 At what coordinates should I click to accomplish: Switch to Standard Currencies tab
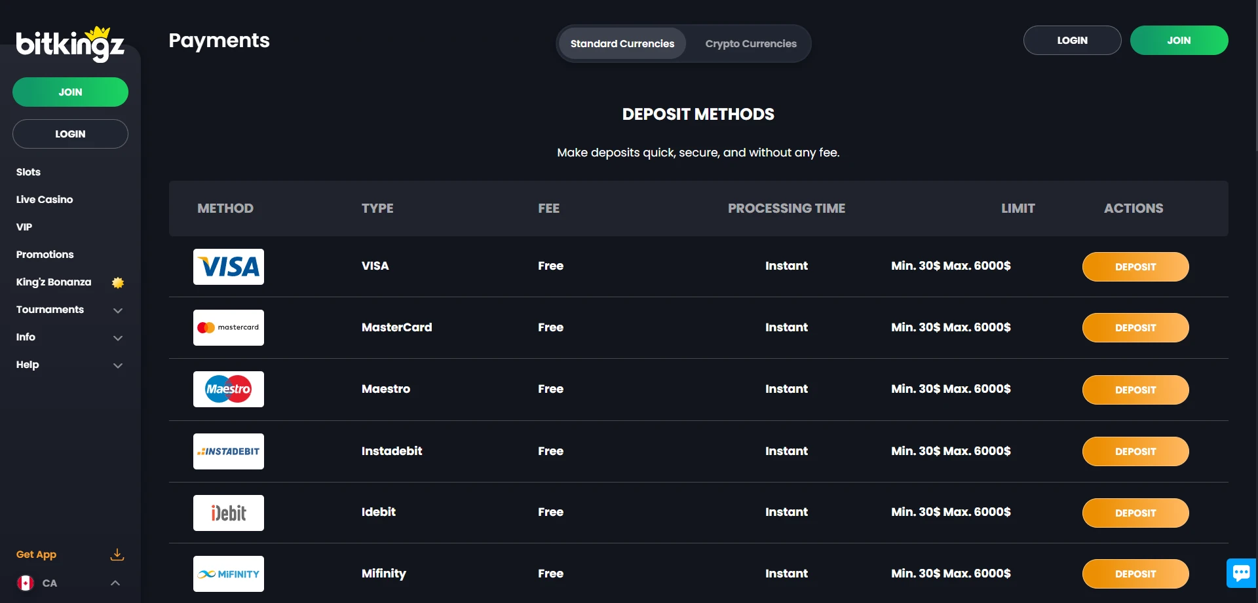point(622,44)
